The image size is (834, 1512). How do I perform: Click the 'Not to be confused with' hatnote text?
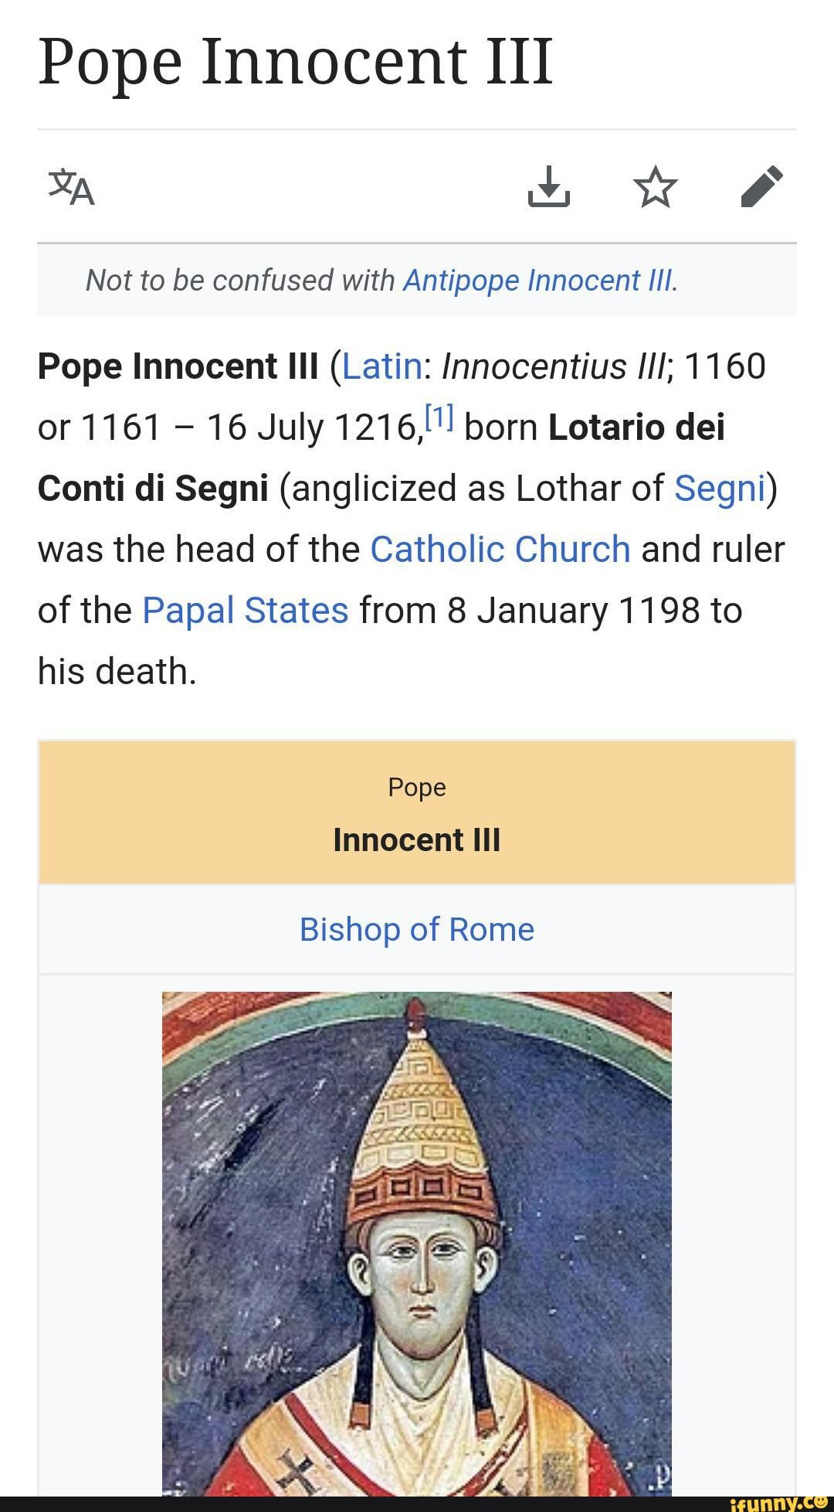coord(240,281)
